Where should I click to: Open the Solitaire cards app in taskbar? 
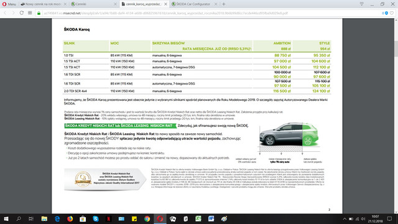pyautogui.click(x=173, y=218)
